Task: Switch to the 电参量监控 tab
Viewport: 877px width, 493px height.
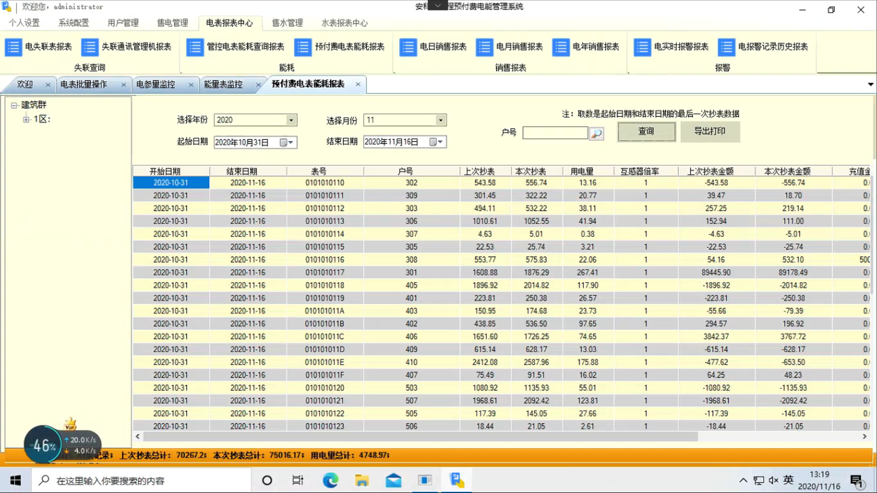Action: coord(155,85)
